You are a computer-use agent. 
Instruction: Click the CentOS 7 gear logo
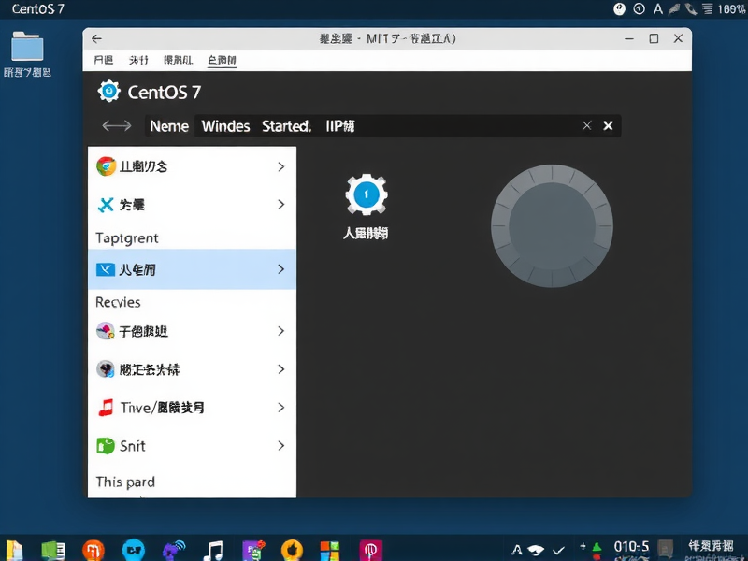(109, 93)
